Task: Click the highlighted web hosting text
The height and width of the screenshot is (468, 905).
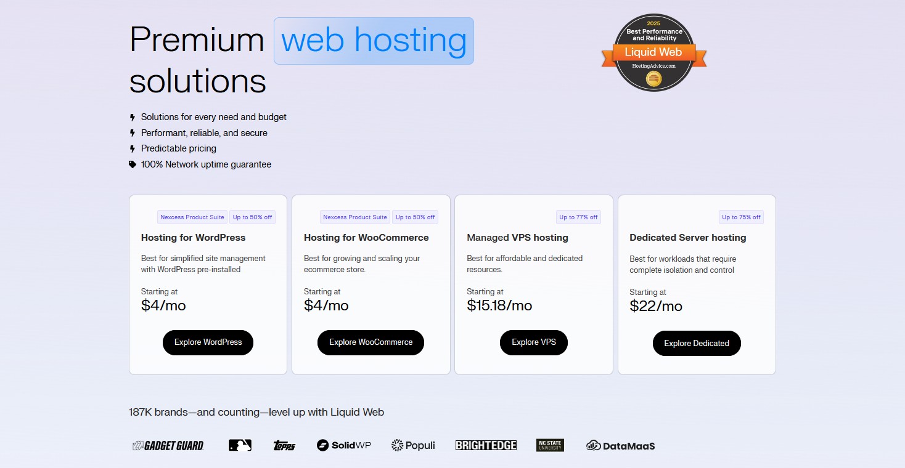Action: 373,40
